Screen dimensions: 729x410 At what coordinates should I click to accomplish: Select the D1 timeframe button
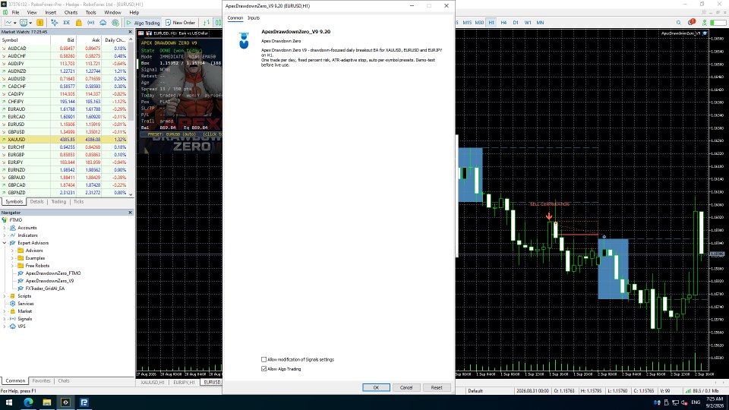[x=516, y=22]
